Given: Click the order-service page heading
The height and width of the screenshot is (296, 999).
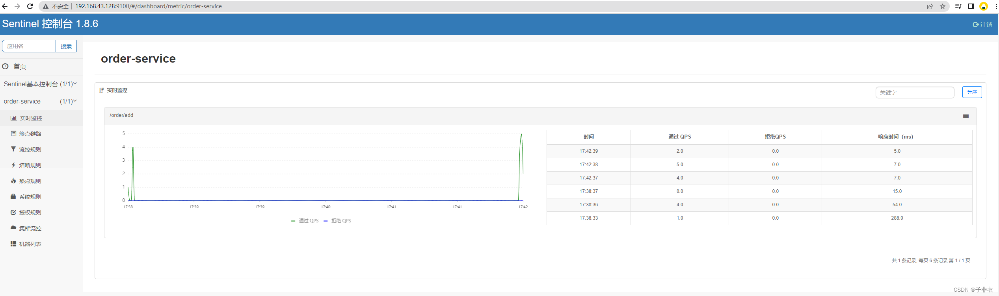Looking at the screenshot, I should (138, 59).
